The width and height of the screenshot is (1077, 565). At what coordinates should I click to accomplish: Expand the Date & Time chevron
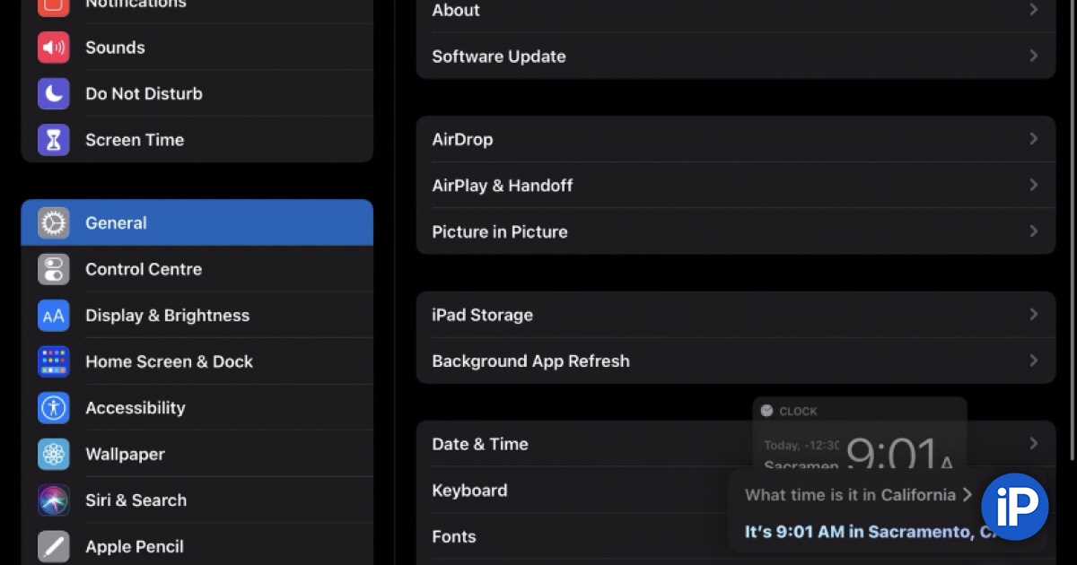(x=1033, y=443)
